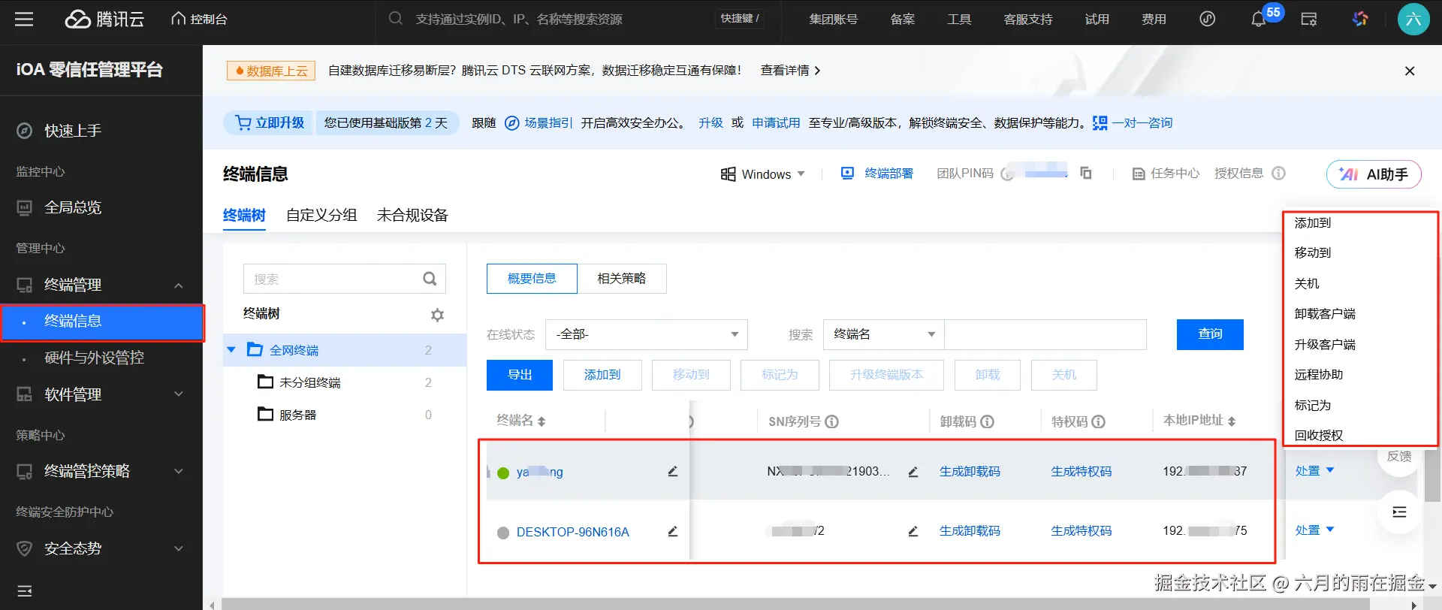Switch to the 自定义分组 tab

(x=321, y=215)
